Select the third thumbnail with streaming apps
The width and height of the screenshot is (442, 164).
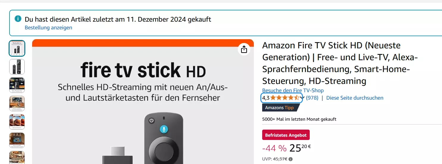coord(17,85)
